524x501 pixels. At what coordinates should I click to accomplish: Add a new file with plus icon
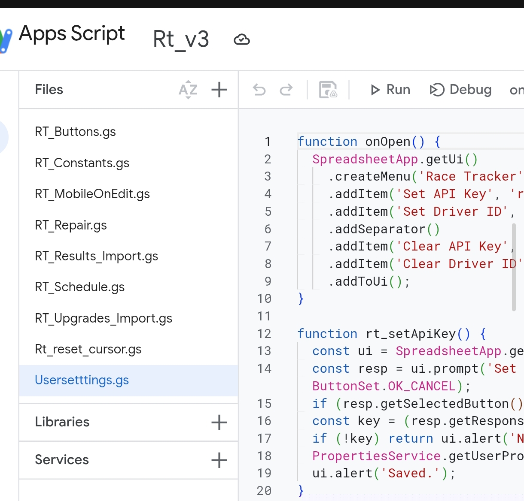pos(219,90)
